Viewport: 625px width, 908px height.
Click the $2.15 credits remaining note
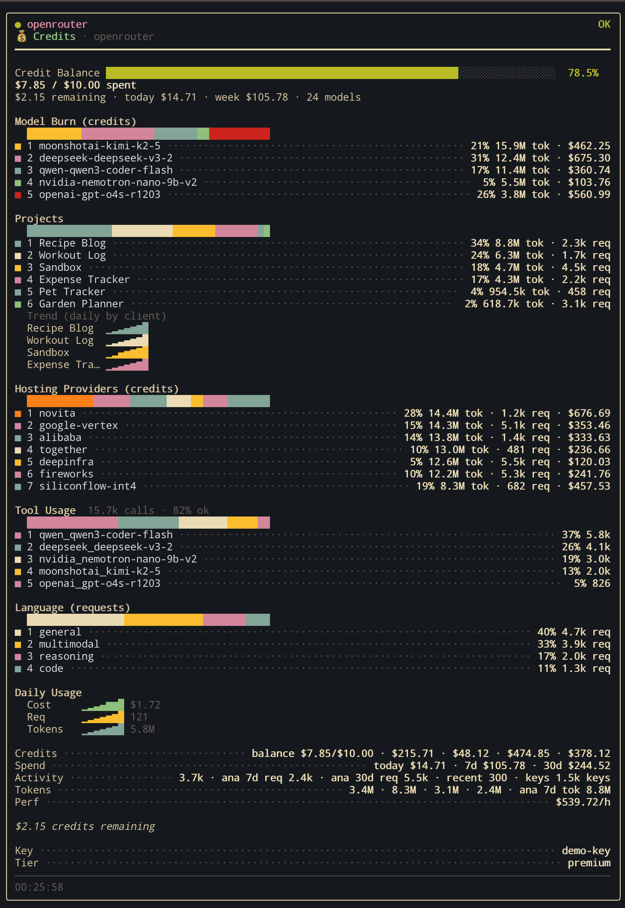point(85,826)
